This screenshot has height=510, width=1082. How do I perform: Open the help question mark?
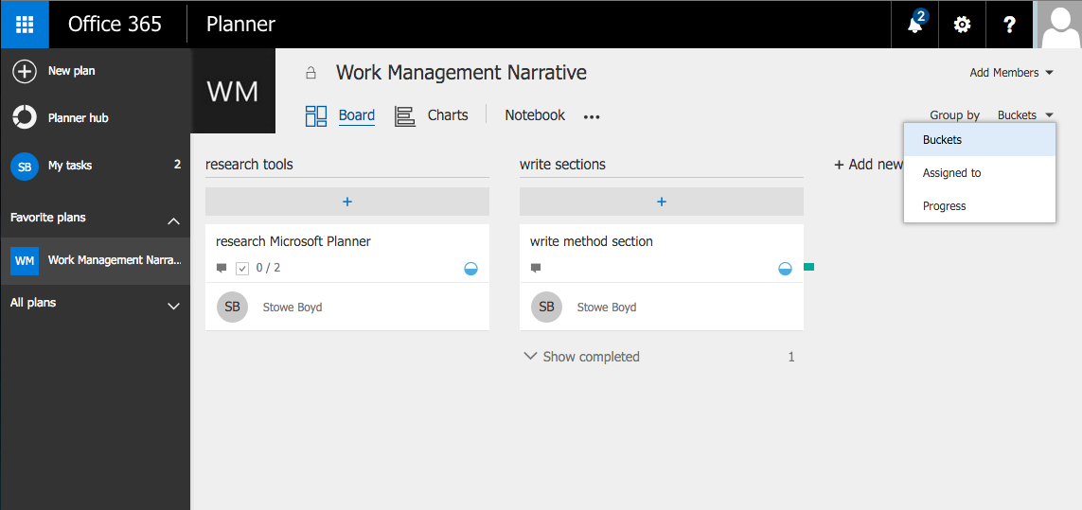1009,25
